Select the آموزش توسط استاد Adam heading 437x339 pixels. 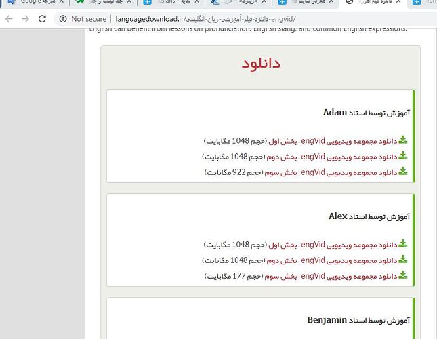pos(367,113)
